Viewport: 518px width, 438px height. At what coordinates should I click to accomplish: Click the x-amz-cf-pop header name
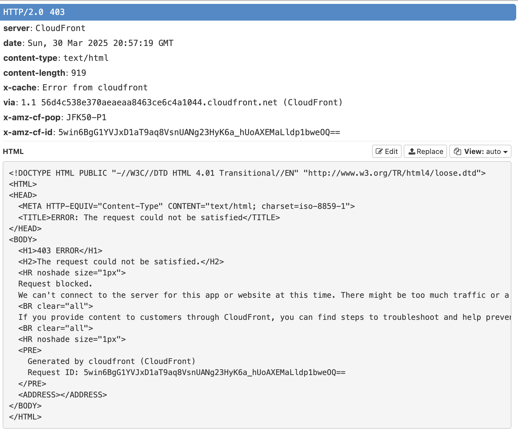tap(32, 118)
